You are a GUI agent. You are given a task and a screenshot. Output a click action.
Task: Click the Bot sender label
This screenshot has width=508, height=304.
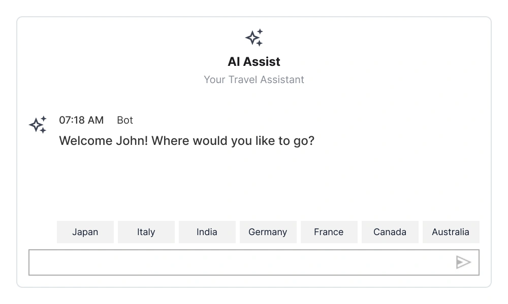pyautogui.click(x=125, y=120)
